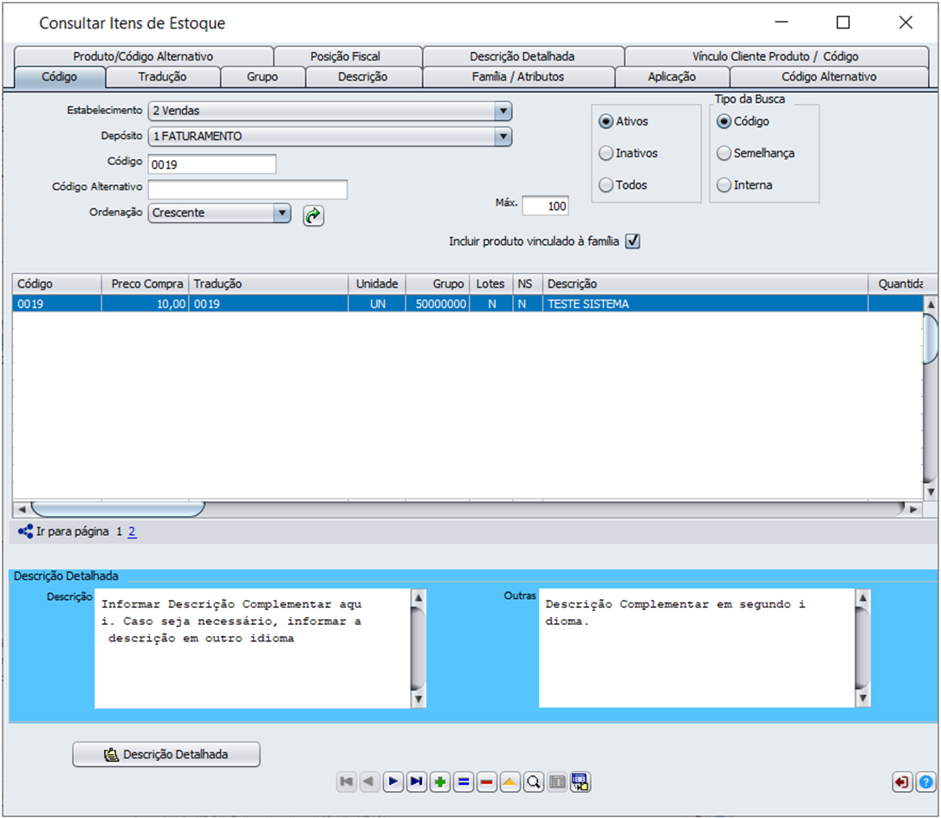Open Vínculo Cliente Produto / Código tab
This screenshot has width=941, height=818.
coord(776,56)
